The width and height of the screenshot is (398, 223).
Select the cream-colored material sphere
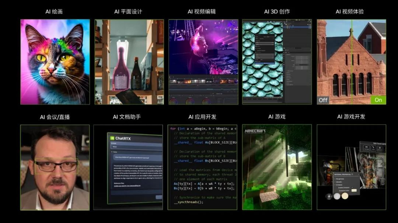click(x=345, y=196)
